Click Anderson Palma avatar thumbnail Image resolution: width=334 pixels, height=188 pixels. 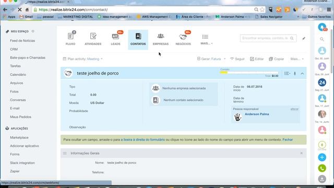238,117
